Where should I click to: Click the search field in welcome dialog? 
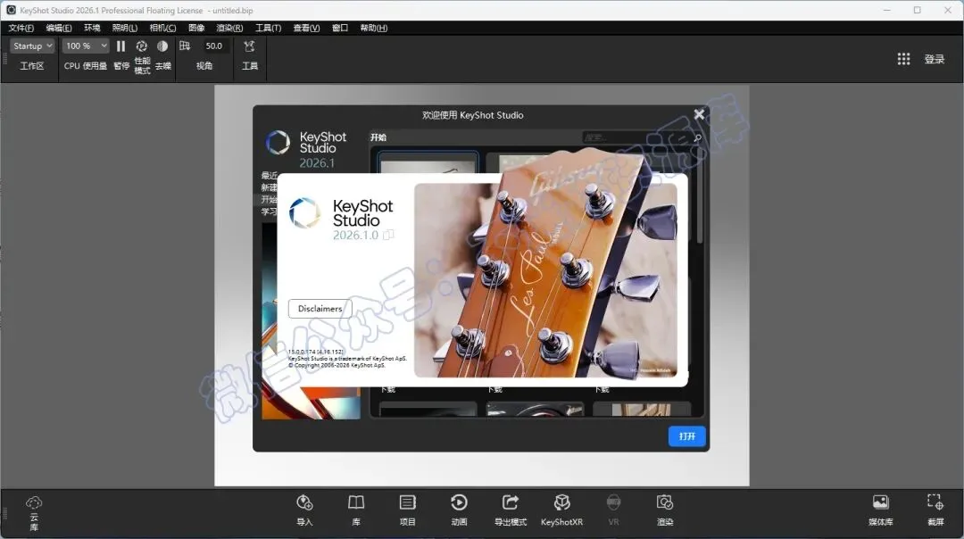(636, 137)
